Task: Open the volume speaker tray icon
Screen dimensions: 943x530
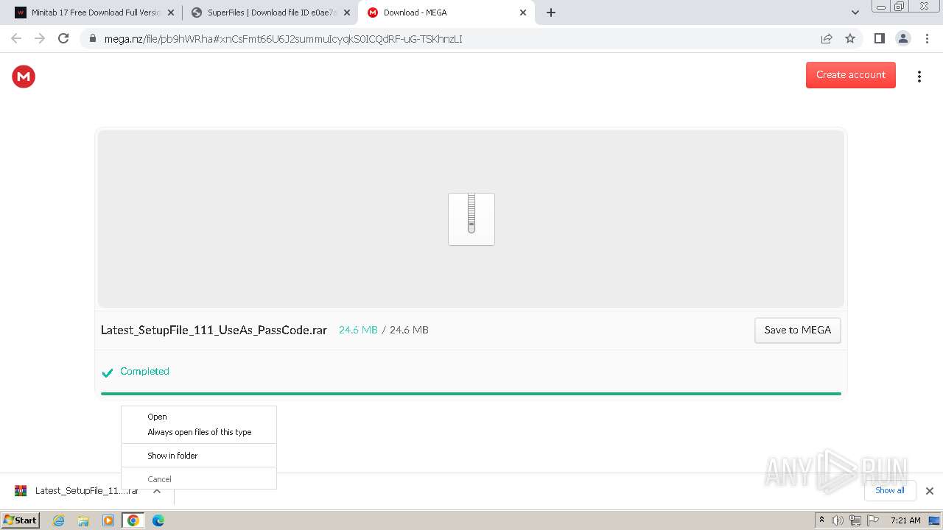Action: 838,520
